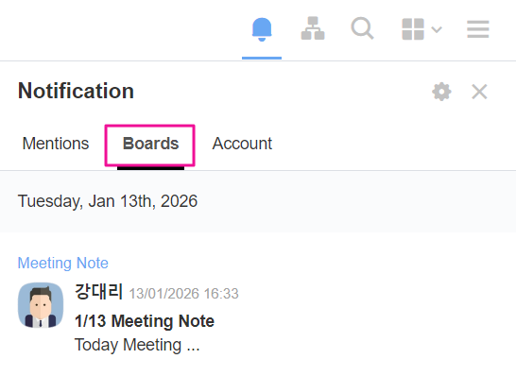
Task: Click the Today Meeting preview text
Action: [137, 345]
